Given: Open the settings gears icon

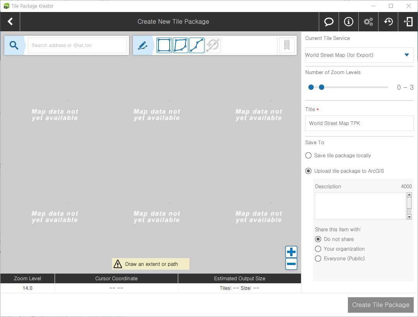Looking at the screenshot, I should pyautogui.click(x=368, y=22).
